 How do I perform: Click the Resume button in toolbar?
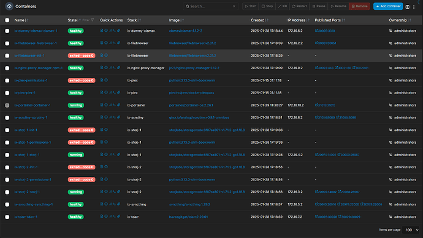coord(338,6)
